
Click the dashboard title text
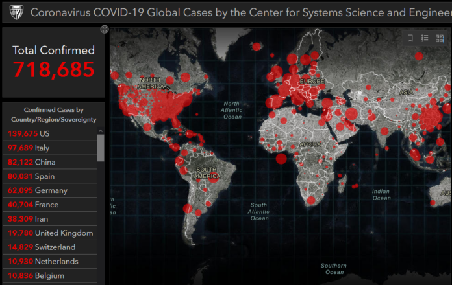pyautogui.click(x=241, y=13)
